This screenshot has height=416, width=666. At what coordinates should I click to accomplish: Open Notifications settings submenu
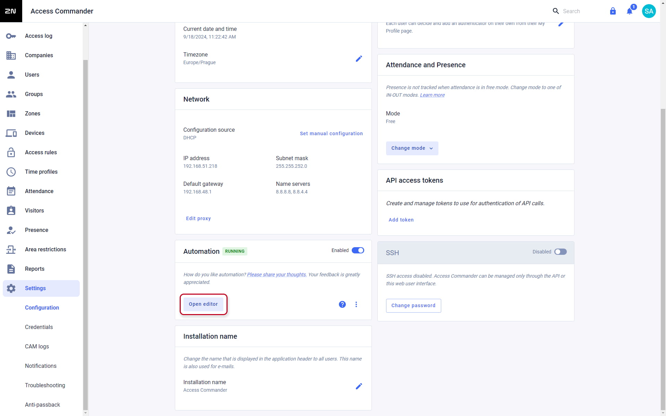41,366
